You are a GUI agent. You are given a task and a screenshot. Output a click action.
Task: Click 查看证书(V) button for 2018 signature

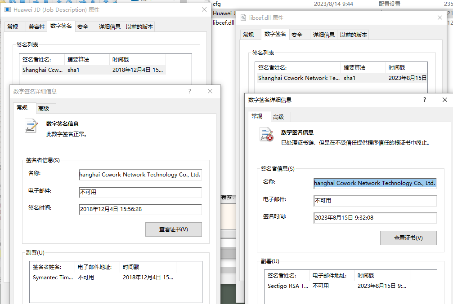click(x=174, y=229)
